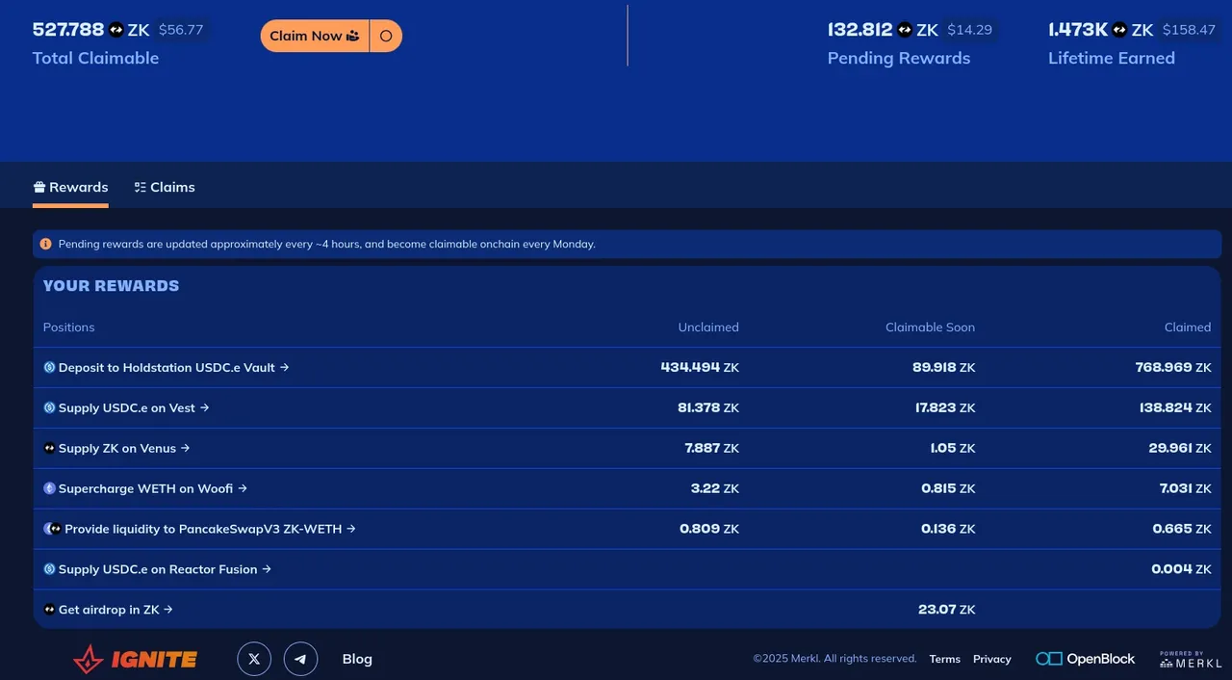This screenshot has width=1232, height=680.
Task: Open the Blog link in footer
Action: coord(357,659)
